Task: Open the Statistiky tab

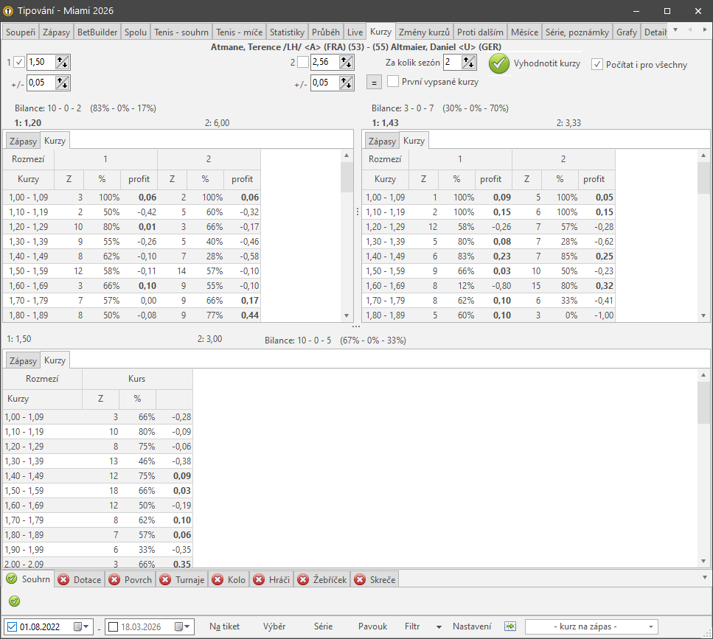Action: coord(287,32)
